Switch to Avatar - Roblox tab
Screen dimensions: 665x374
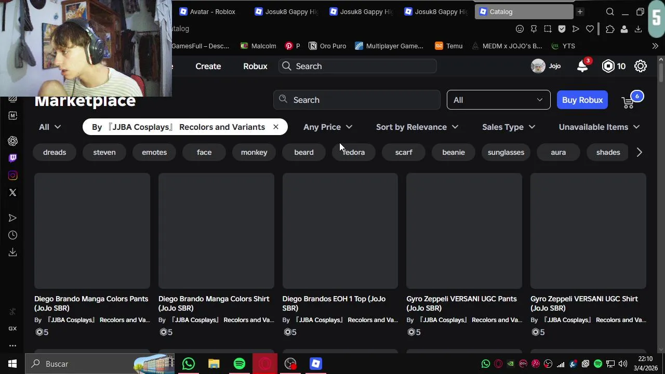pos(207,11)
